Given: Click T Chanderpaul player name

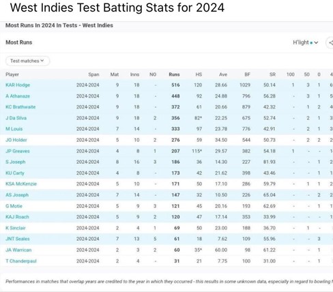Looking at the screenshot, I should tap(21, 261).
